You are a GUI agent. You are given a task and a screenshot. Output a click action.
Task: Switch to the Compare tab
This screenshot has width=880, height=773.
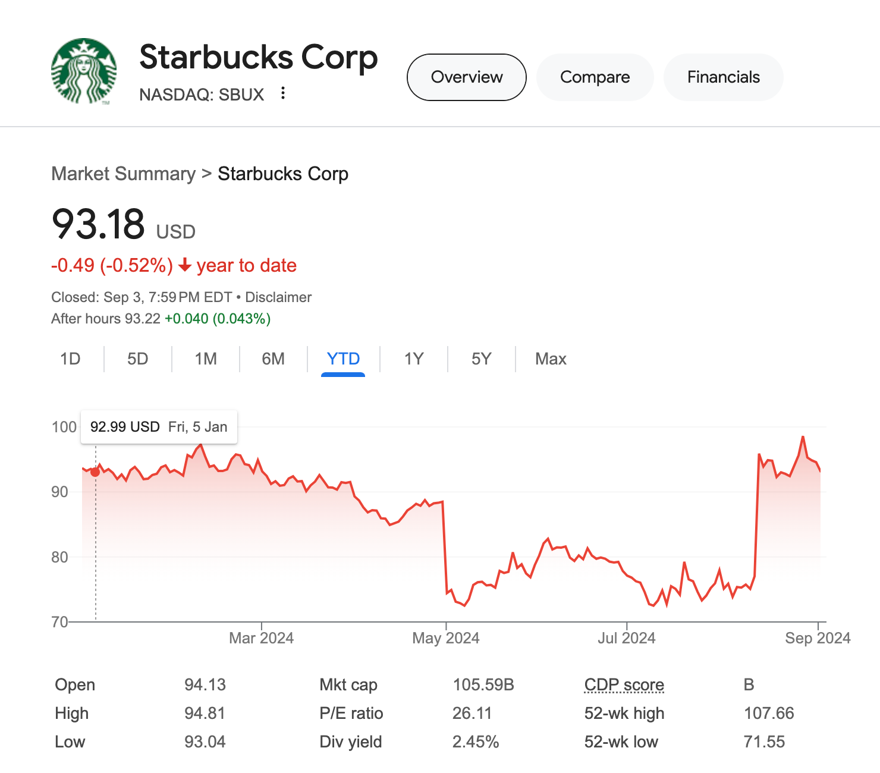pos(595,77)
